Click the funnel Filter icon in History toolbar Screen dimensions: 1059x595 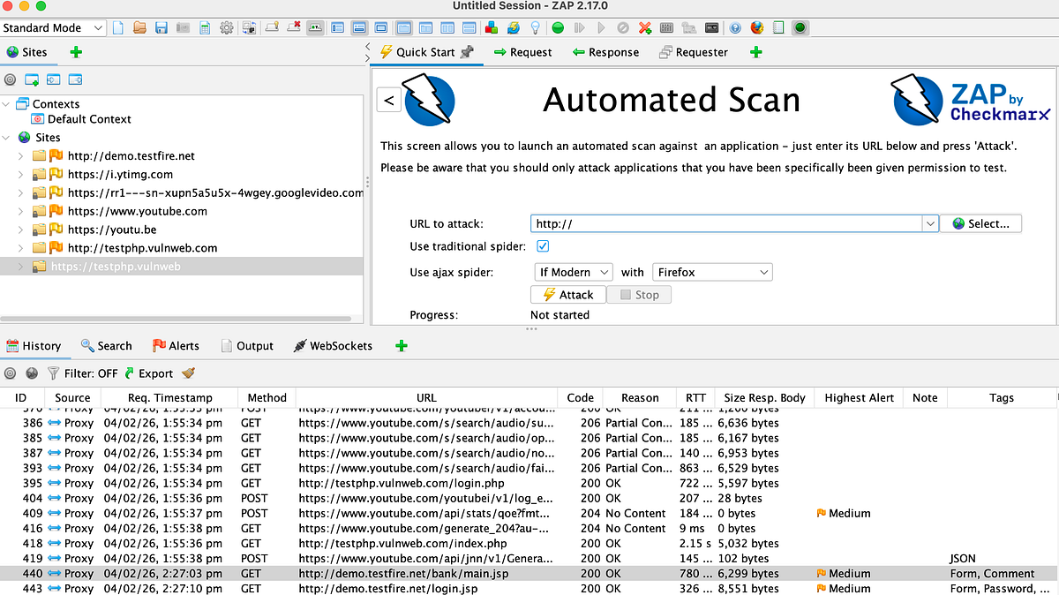click(x=54, y=373)
